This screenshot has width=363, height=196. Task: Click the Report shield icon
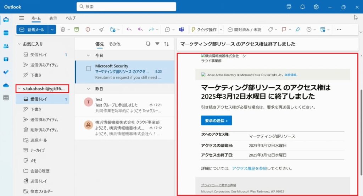coord(88,29)
